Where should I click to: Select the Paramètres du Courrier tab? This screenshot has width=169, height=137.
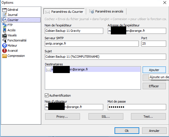pos(64,11)
